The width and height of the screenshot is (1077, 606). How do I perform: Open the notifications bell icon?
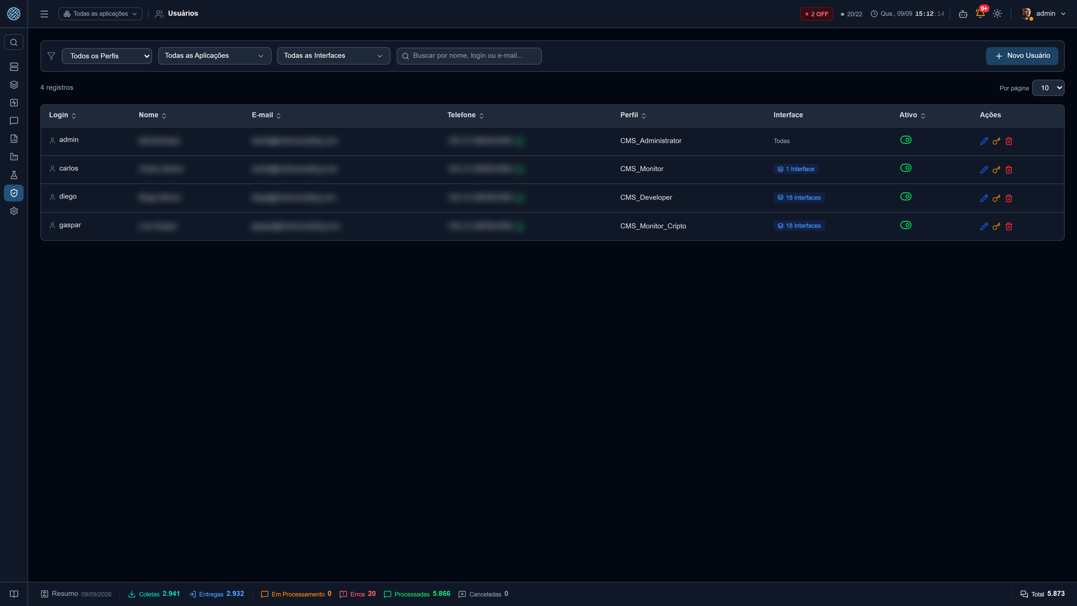tap(980, 13)
